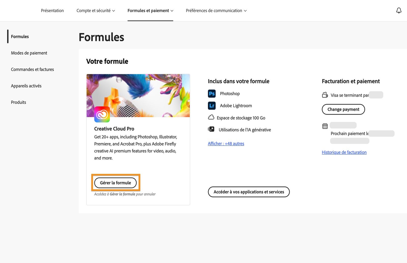Click the Gérer la formule button
407x263 pixels.
click(x=115, y=183)
